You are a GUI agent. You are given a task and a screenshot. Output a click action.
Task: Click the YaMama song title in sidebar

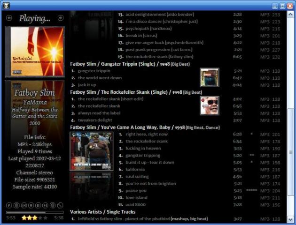pyautogui.click(x=35, y=102)
